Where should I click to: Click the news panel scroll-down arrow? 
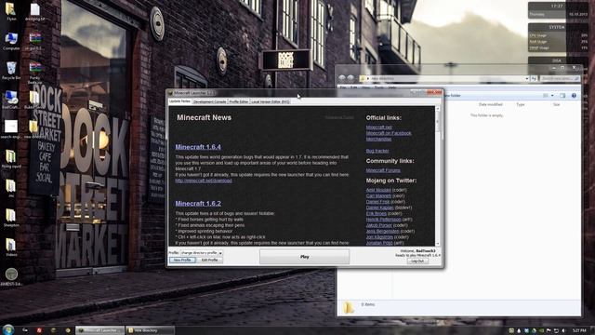coord(438,244)
